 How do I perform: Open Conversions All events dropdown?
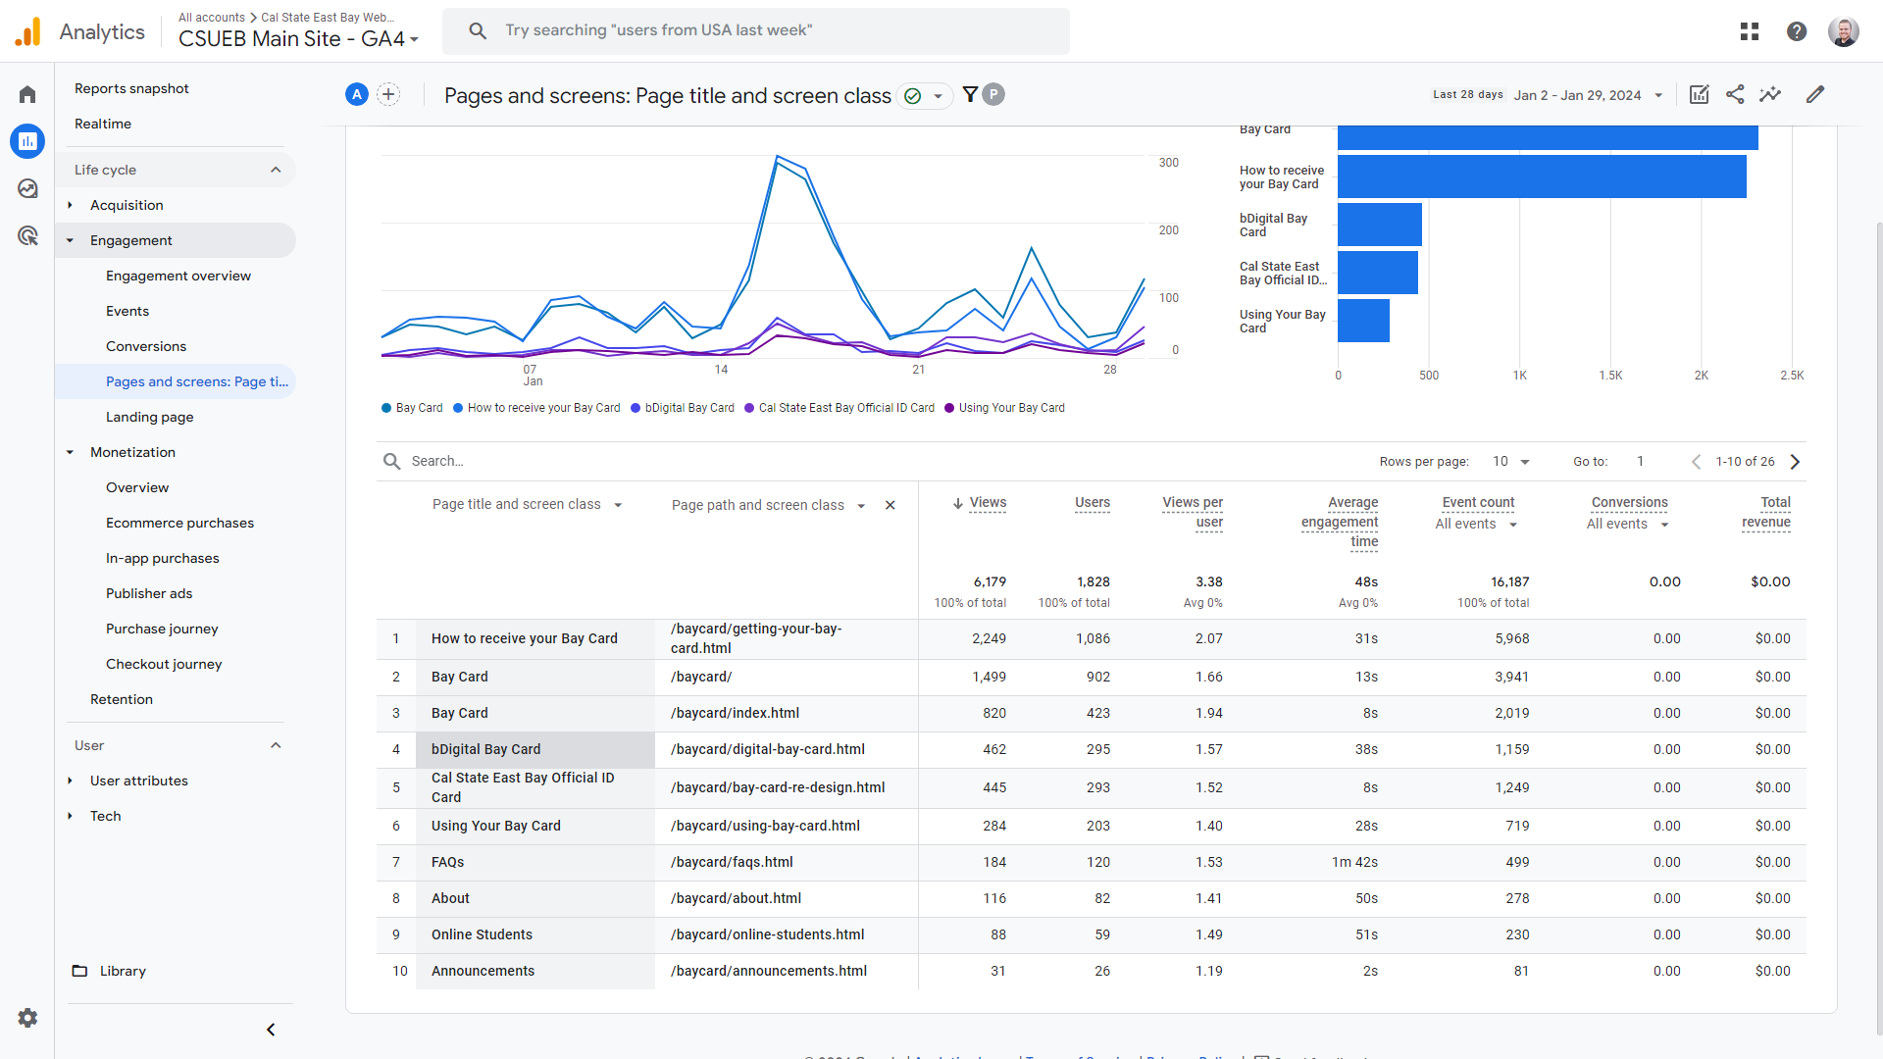point(1628,525)
